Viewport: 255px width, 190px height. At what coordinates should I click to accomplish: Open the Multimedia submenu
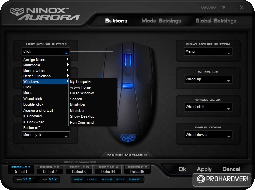[x=46, y=65]
